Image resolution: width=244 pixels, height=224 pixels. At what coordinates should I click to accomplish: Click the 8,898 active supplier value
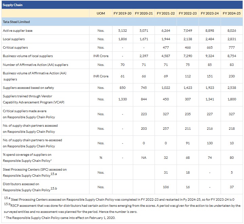(209, 31)
